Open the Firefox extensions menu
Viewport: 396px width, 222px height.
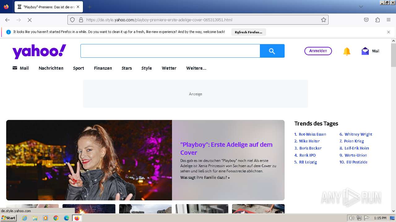pyautogui.click(x=377, y=20)
